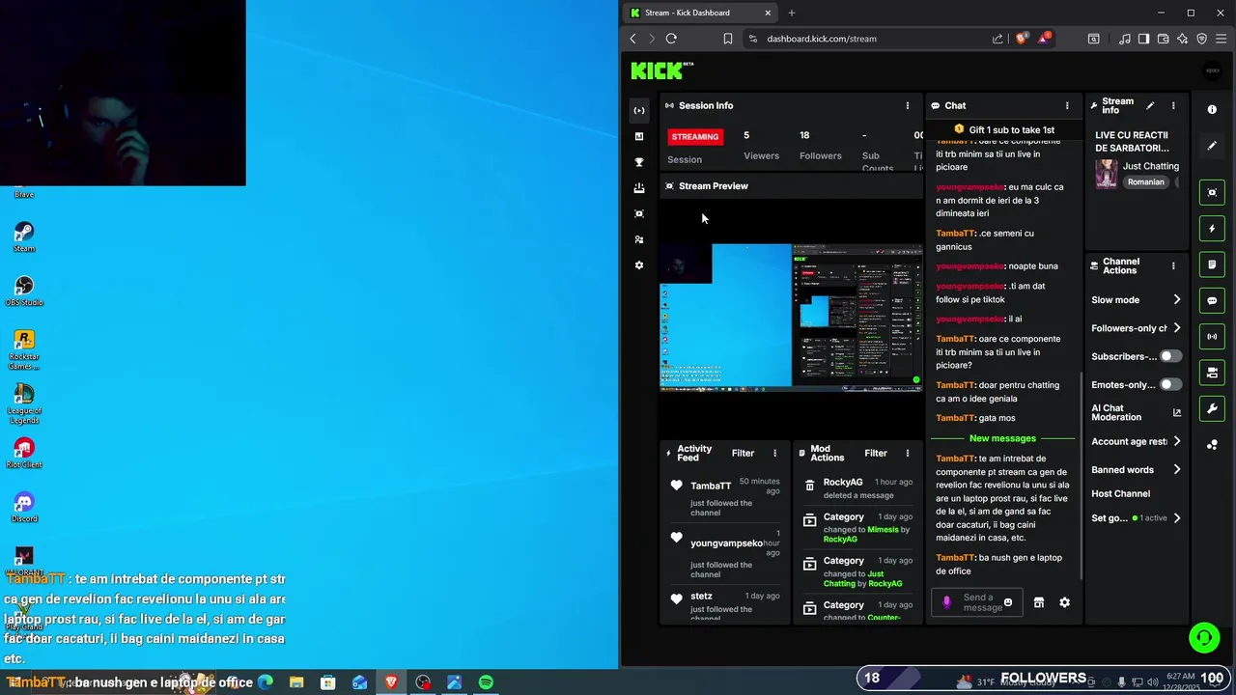Click the chat bubble widget icon
Screen dimensions: 1236x695
pos(1212,300)
